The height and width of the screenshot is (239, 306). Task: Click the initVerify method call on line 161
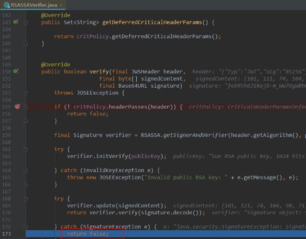click(115, 156)
